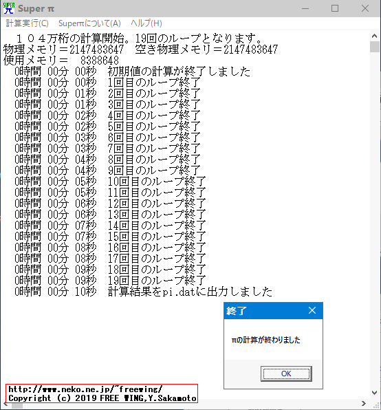Close the 終了 dialog with its X
This screenshot has height=410, width=381.
click(x=312, y=311)
